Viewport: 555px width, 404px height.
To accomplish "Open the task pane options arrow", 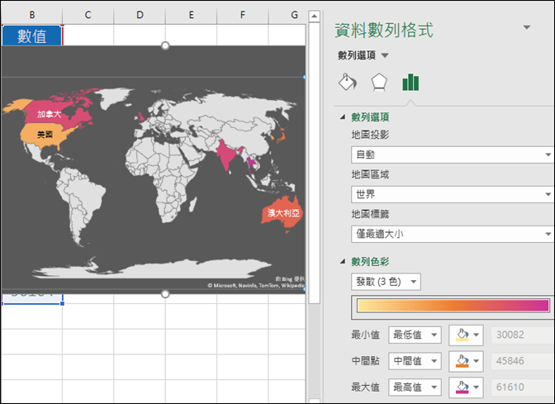I will tap(527, 28).
